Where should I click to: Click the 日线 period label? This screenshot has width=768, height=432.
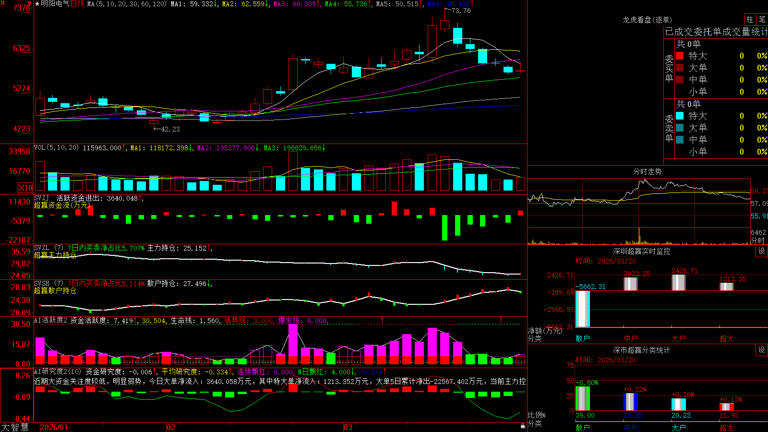pyautogui.click(x=77, y=4)
